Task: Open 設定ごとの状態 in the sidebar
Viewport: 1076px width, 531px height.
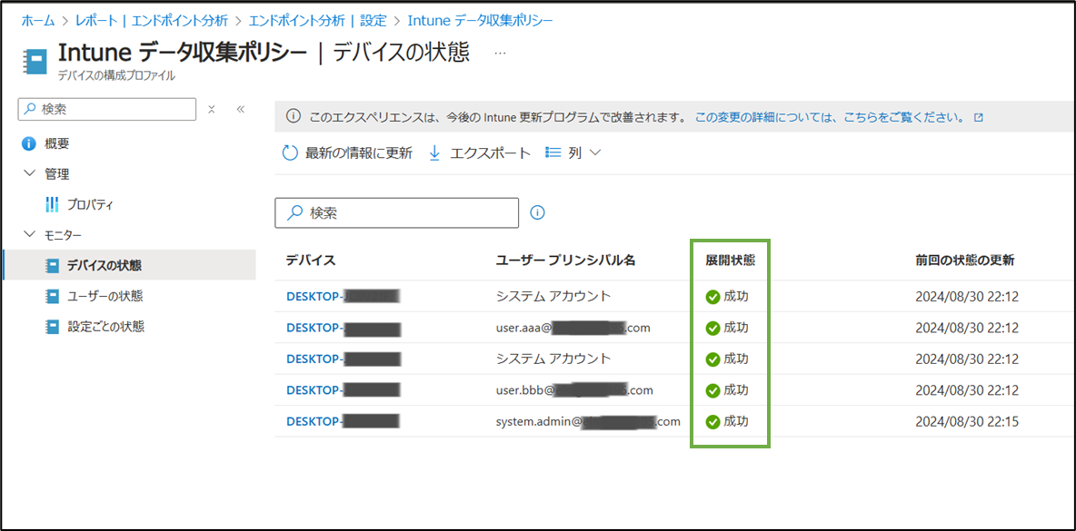Action: 105,327
